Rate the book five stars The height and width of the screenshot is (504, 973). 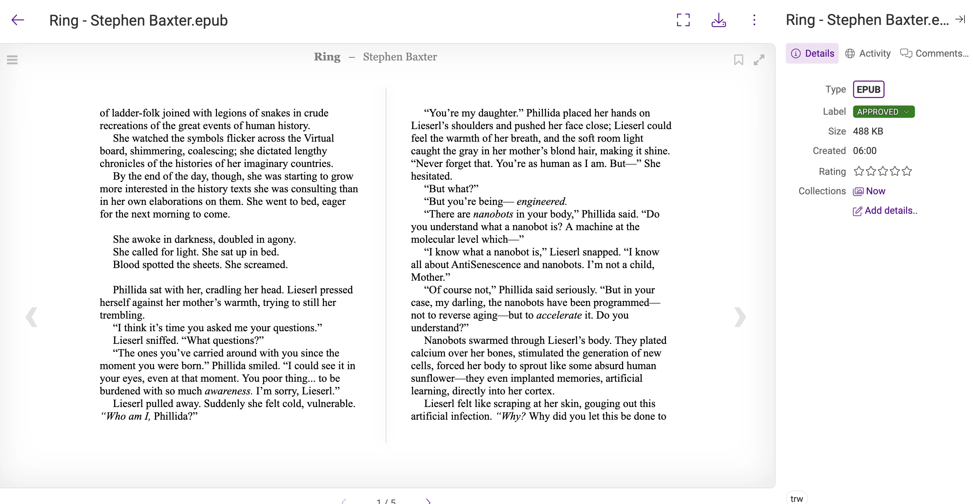click(906, 171)
